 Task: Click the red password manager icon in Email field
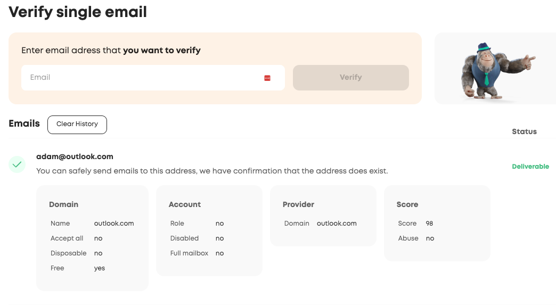click(267, 78)
